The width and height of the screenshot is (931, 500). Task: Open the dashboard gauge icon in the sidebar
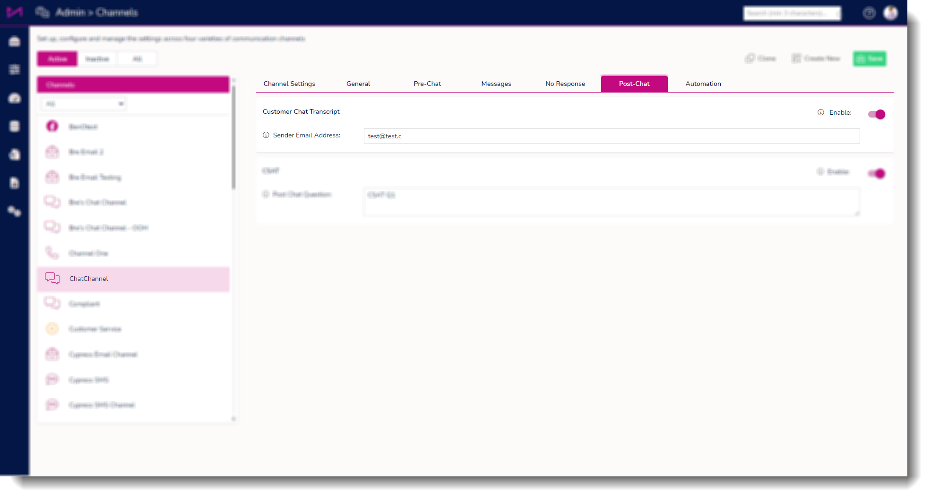click(15, 98)
